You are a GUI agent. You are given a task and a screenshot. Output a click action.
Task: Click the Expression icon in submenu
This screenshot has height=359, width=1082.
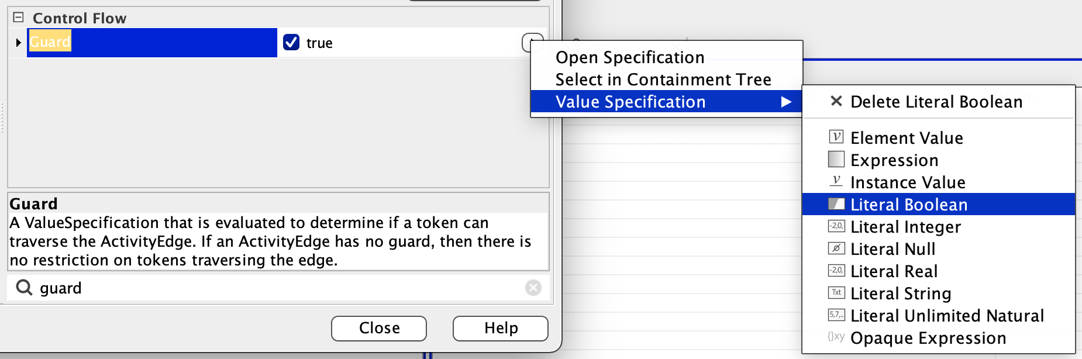click(836, 159)
